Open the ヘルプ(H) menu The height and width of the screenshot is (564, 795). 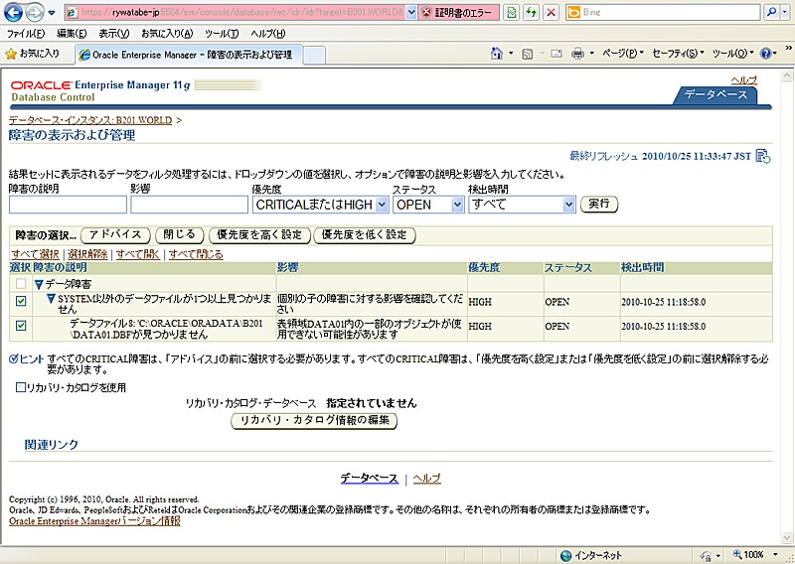(x=267, y=34)
